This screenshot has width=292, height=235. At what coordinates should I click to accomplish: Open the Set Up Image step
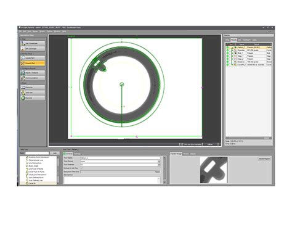(33, 49)
